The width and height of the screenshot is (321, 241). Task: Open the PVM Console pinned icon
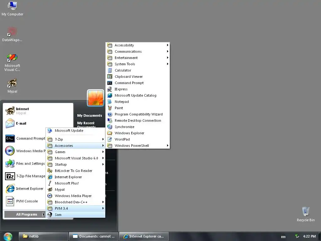10,201
